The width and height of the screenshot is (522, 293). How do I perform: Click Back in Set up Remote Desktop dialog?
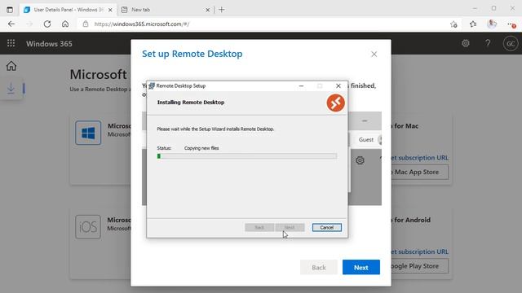point(319,267)
